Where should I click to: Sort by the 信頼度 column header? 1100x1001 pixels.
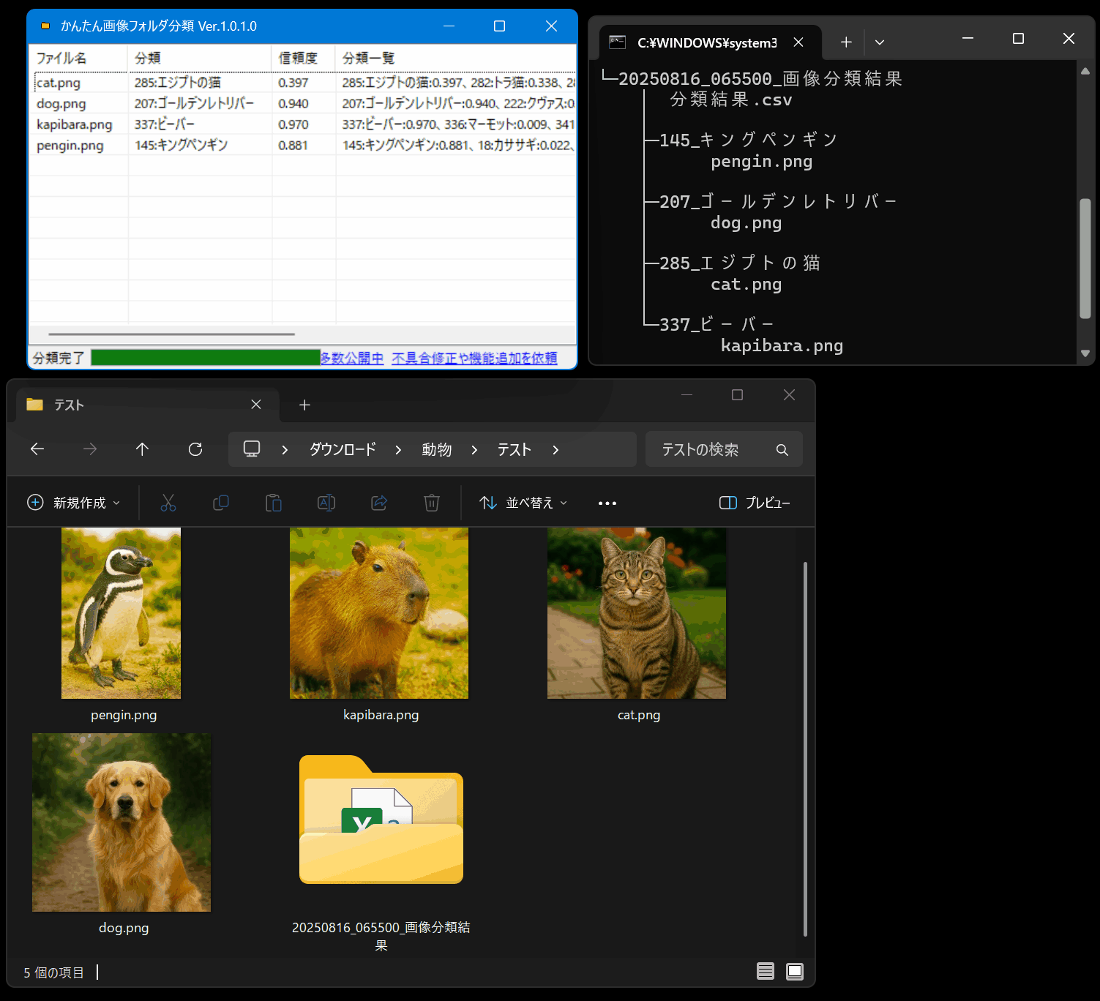click(303, 58)
